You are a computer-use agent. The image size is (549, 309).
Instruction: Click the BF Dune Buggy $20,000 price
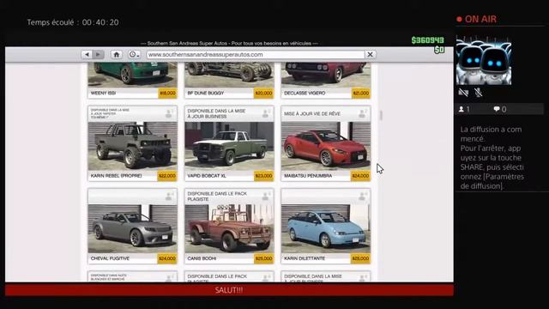click(263, 94)
